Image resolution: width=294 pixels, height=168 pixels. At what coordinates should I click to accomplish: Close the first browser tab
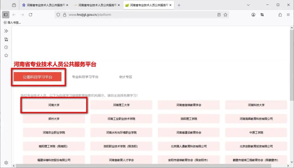[x=67, y=5]
